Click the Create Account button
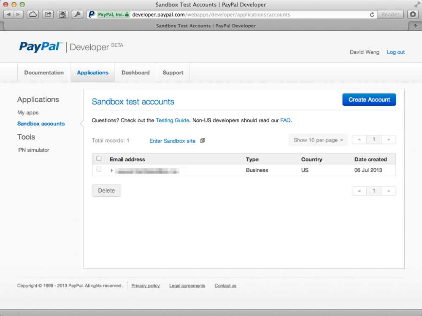 [369, 100]
